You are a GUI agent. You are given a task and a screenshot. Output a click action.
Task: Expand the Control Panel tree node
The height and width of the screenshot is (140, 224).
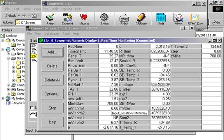[x=8, y=94]
